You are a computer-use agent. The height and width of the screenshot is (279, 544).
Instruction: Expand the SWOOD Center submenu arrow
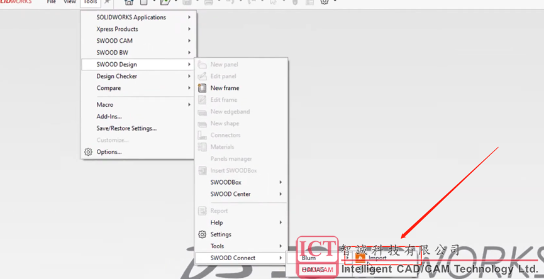[x=280, y=194]
